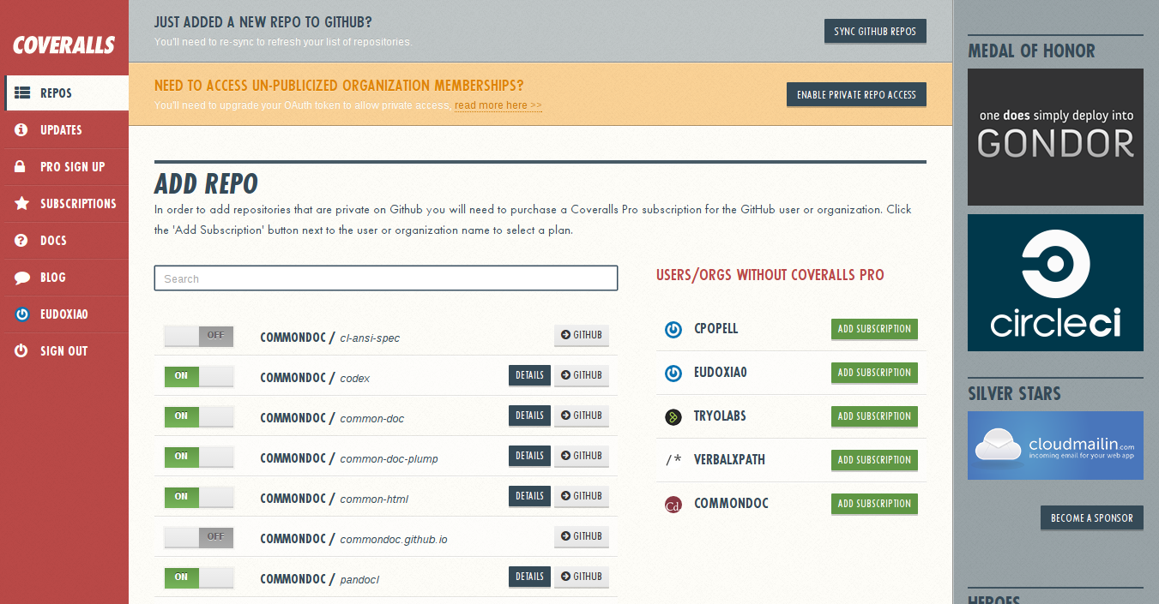The height and width of the screenshot is (604, 1159).
Task: Open the CircleCI sponsor banner
Action: 1055,283
